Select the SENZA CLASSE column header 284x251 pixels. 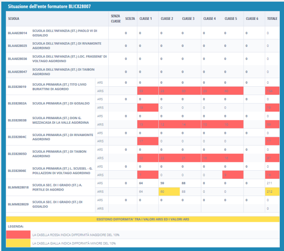(115, 19)
